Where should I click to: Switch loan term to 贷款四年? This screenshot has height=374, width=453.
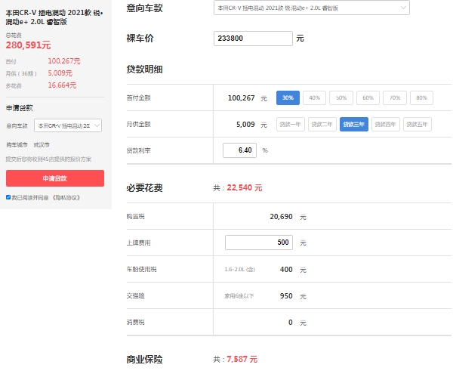point(386,124)
